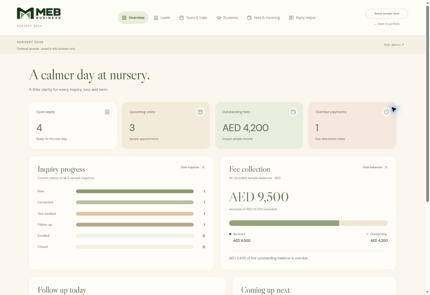Click the Reply helper chat icon
The height and width of the screenshot is (295, 430).
pyautogui.click(x=291, y=18)
